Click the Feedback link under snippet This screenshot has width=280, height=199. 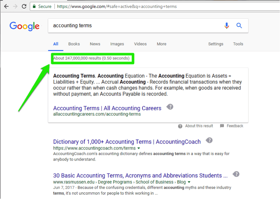click(235, 126)
